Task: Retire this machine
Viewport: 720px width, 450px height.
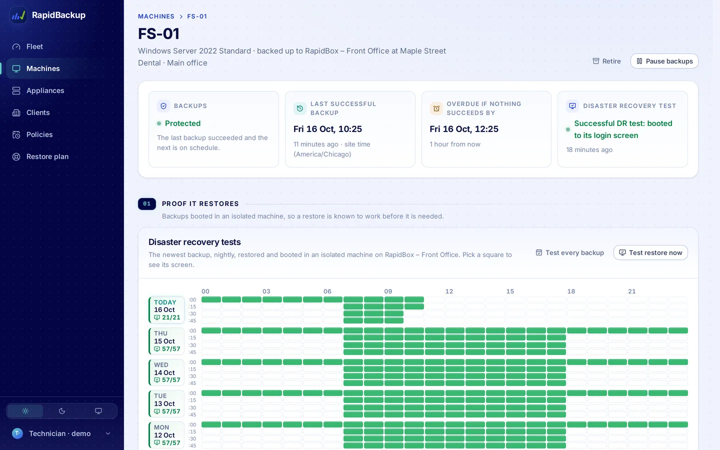Action: [606, 61]
